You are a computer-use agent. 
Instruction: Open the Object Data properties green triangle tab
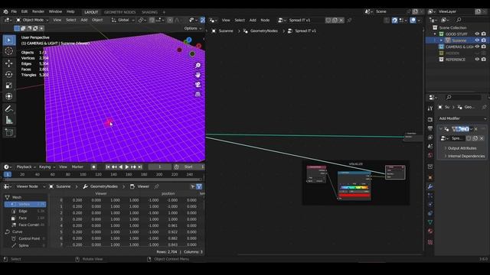click(430, 222)
